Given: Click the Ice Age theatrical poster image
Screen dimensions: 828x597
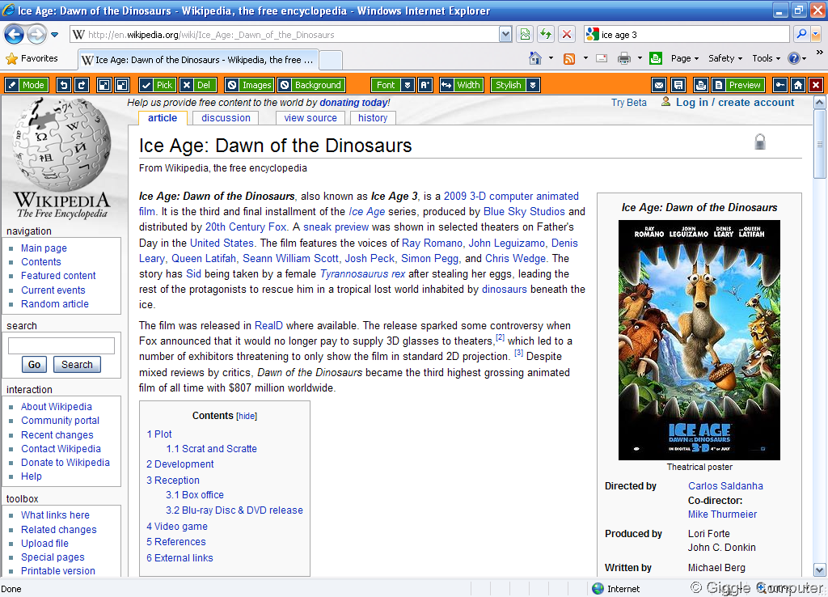Looking at the screenshot, I should (699, 340).
